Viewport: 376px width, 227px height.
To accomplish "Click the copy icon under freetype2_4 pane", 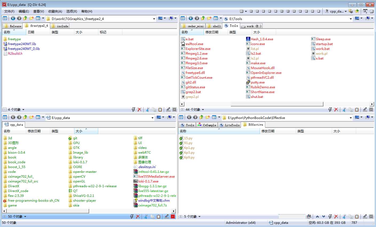I will (x=154, y=110).
